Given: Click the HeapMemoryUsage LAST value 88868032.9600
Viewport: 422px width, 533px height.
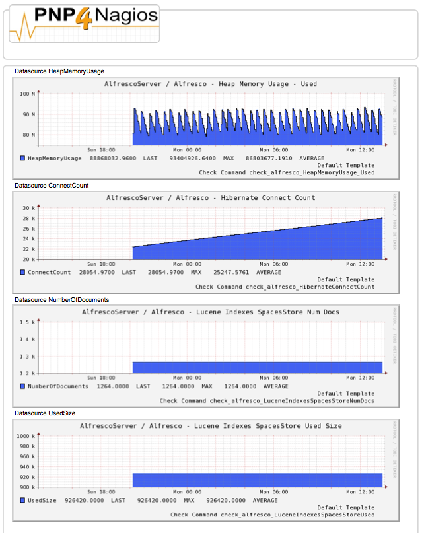Looking at the screenshot, I should click(x=113, y=158).
